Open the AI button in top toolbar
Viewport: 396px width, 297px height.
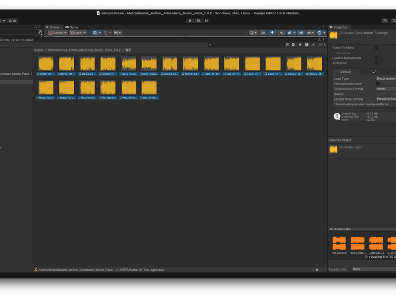click(12, 21)
